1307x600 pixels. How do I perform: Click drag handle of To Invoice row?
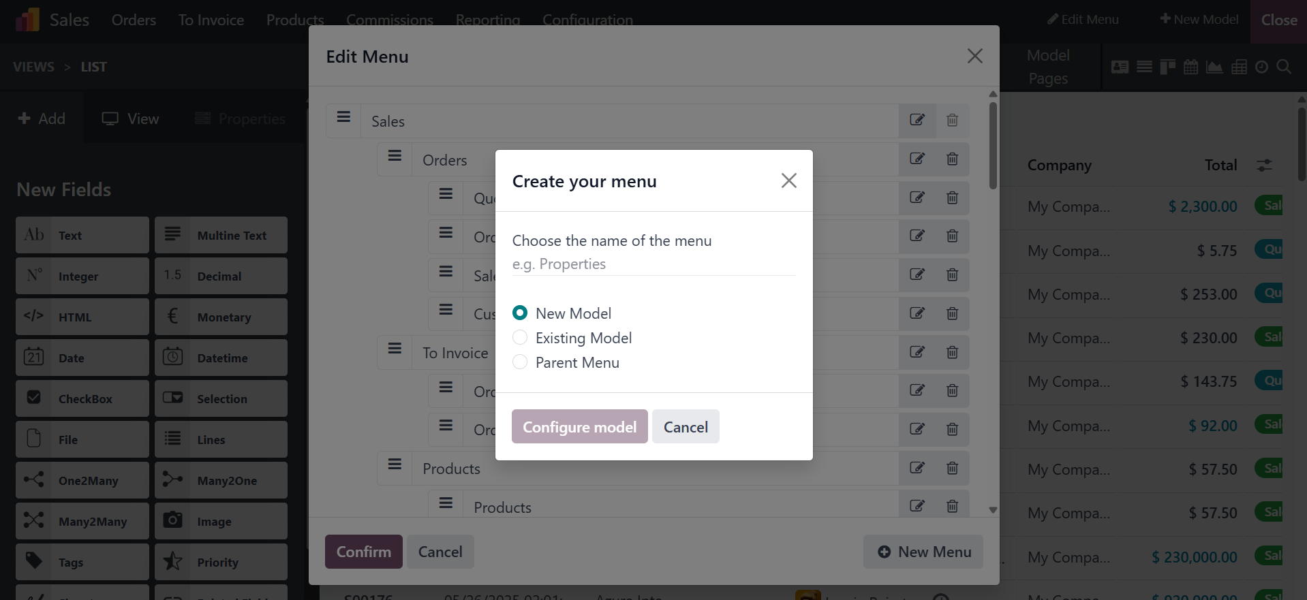coord(395,349)
